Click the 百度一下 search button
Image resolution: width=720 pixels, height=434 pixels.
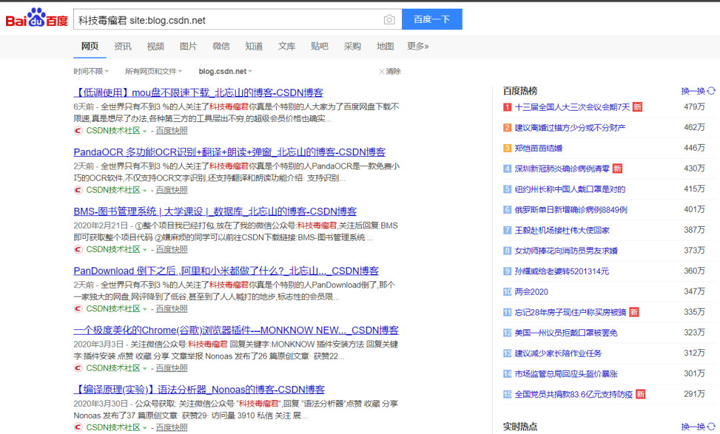432,19
